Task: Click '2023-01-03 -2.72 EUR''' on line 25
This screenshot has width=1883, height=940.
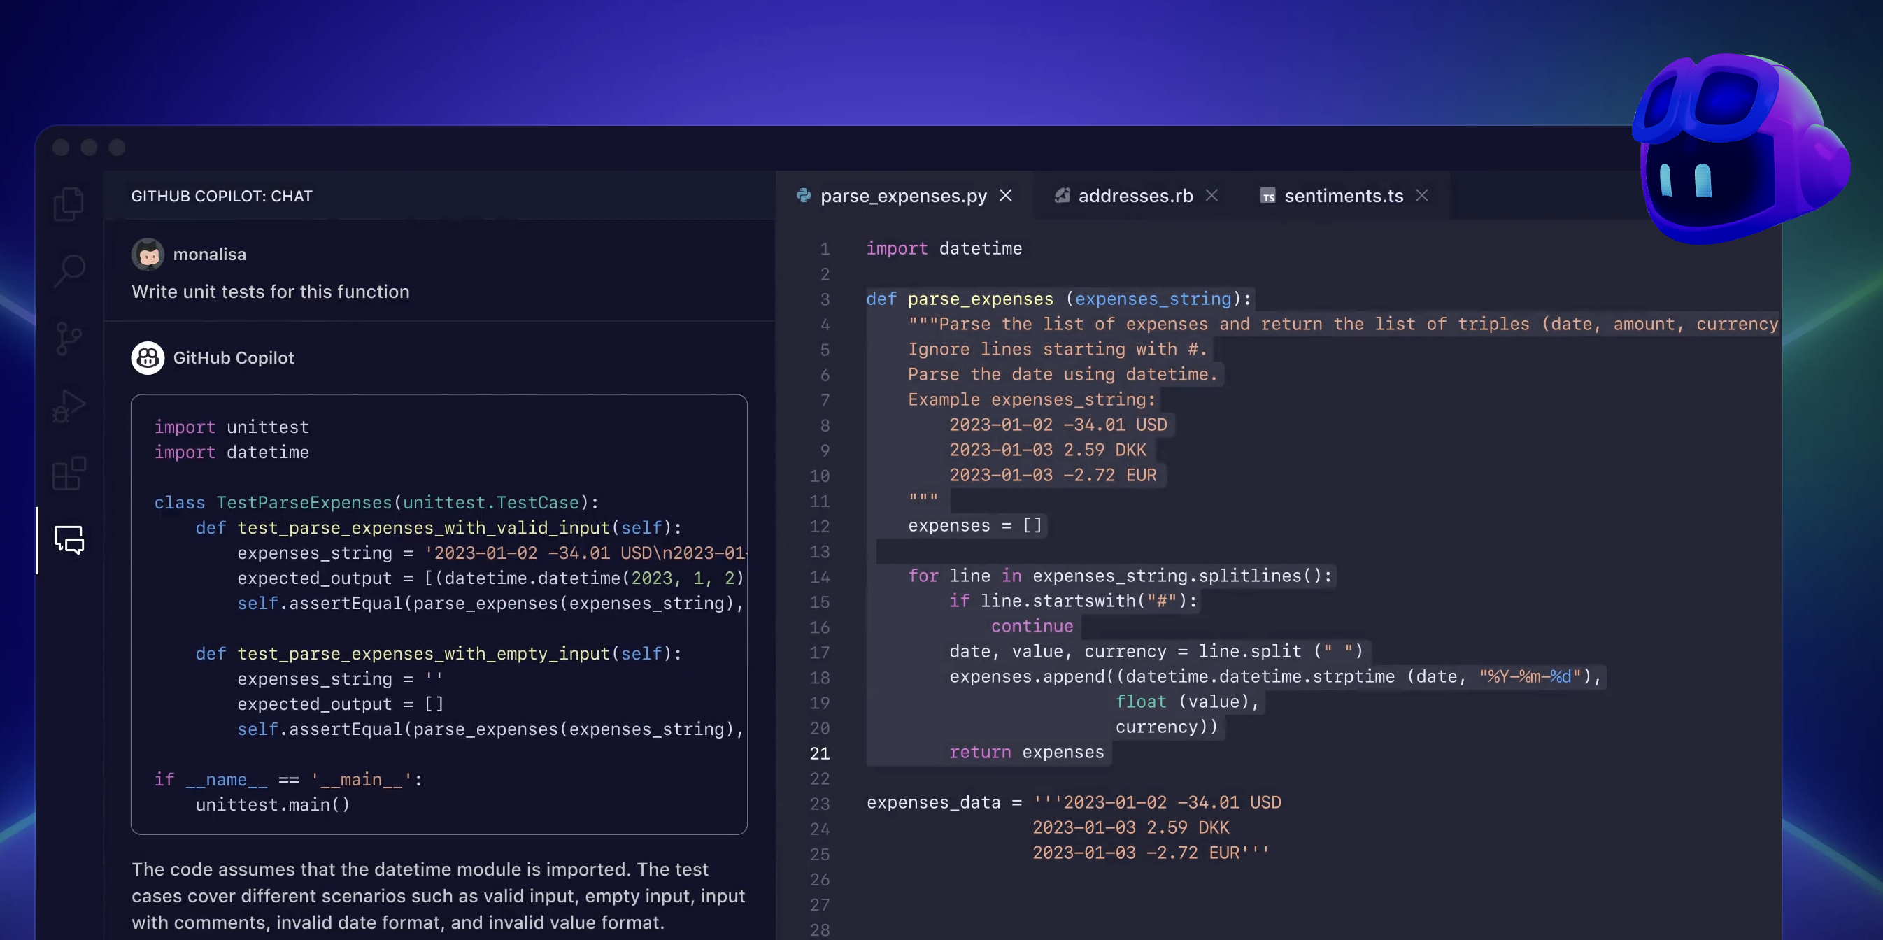Action: [1151, 853]
